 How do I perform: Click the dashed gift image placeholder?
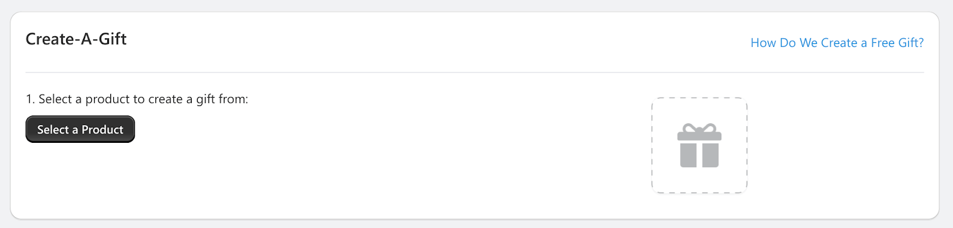pyautogui.click(x=699, y=145)
